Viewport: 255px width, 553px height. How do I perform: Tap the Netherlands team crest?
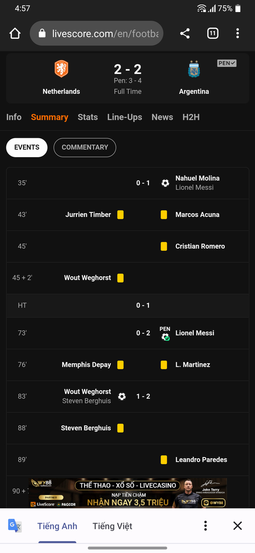click(x=61, y=69)
